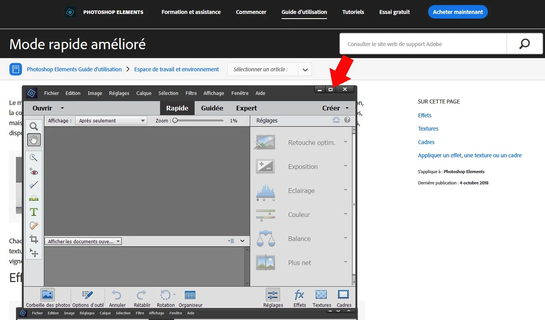
Task: Open the Edition menu
Action: click(x=73, y=93)
